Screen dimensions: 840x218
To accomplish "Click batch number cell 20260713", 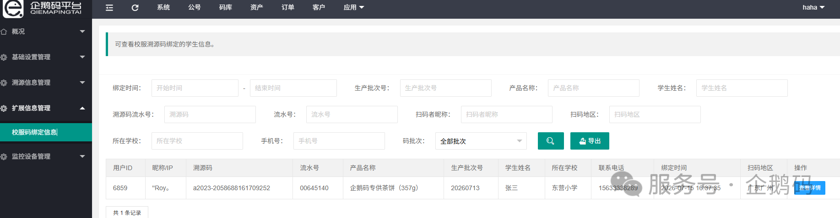I will [465, 188].
